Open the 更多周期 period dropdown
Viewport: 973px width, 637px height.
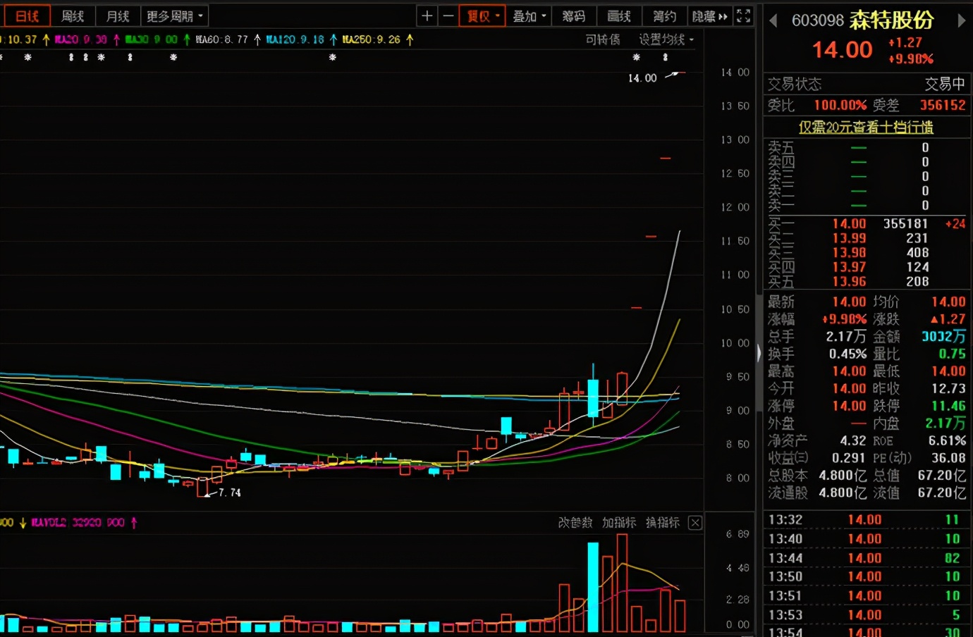tap(174, 16)
